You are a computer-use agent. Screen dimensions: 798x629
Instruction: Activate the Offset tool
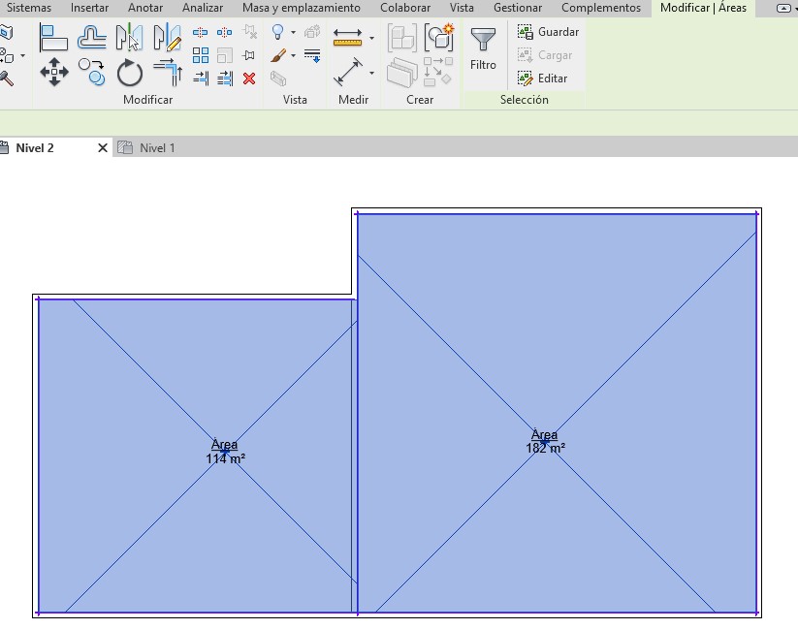tap(92, 38)
